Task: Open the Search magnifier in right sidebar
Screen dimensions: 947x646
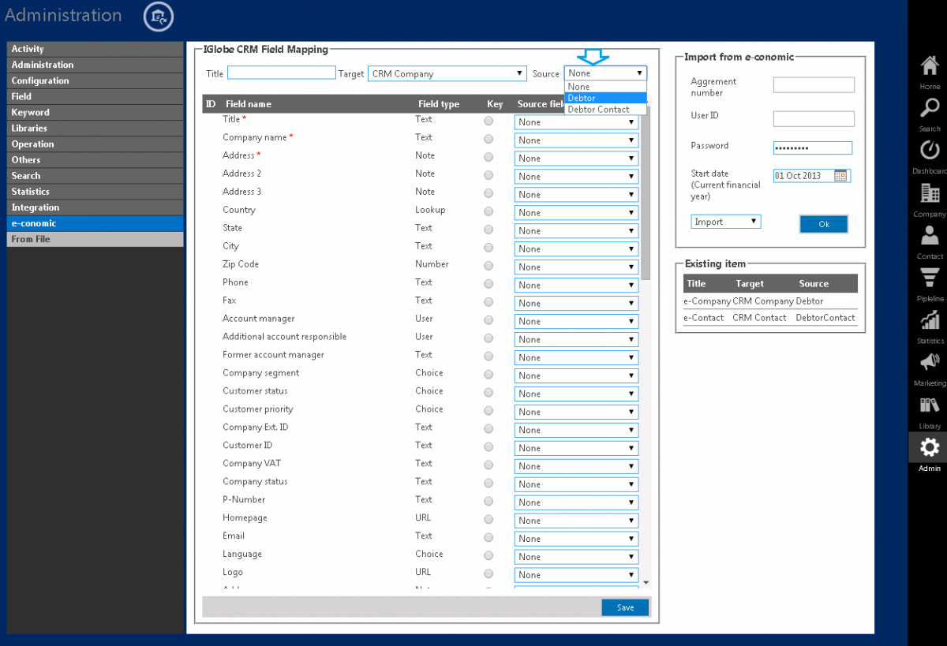Action: (930, 109)
